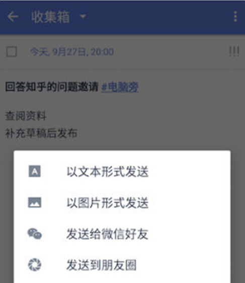Select 以文本形式发送 option
The width and height of the screenshot is (245, 283).
pos(122,171)
